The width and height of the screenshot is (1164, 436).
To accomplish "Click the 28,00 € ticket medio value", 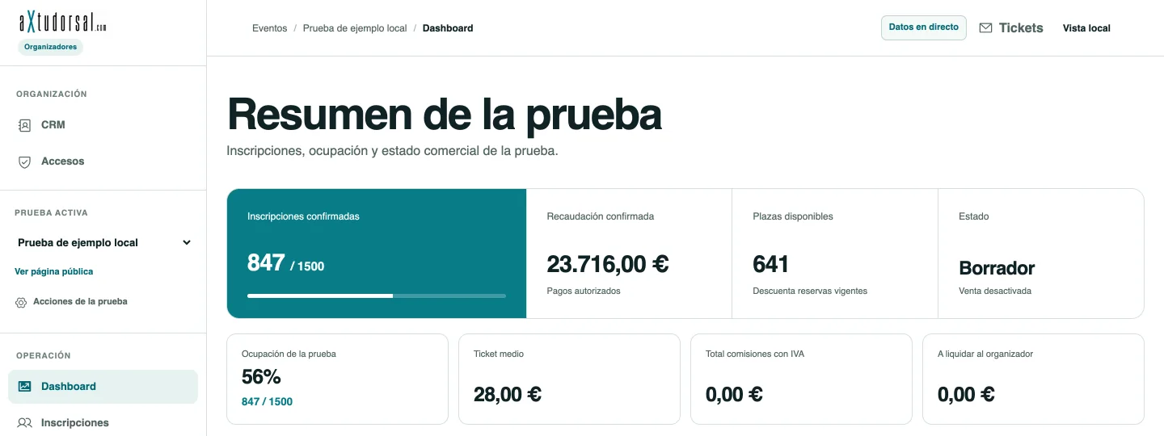I will pyautogui.click(x=508, y=394).
